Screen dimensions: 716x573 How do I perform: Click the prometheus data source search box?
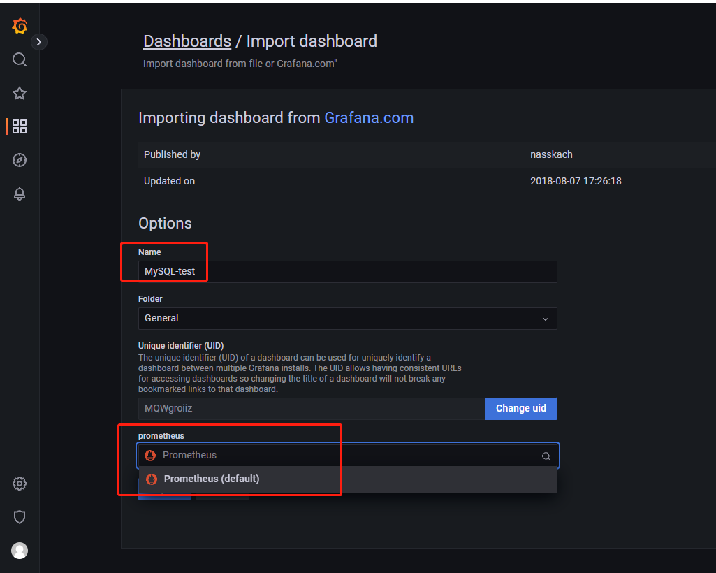tap(347, 456)
